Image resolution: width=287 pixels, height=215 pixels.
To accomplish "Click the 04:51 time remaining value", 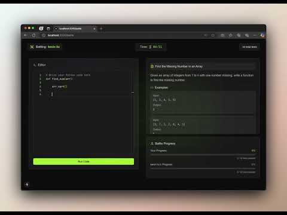I will point(157,47).
